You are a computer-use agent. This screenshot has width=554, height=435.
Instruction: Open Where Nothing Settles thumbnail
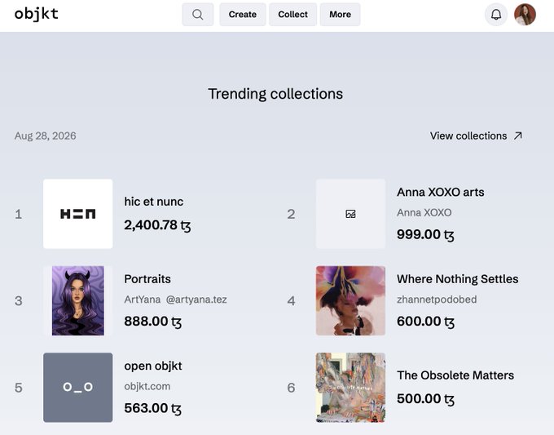[x=350, y=300]
